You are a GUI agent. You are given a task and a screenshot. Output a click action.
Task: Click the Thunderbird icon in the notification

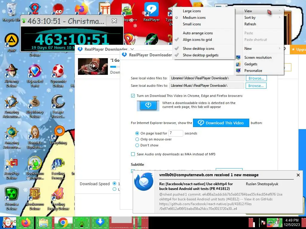point(144,182)
